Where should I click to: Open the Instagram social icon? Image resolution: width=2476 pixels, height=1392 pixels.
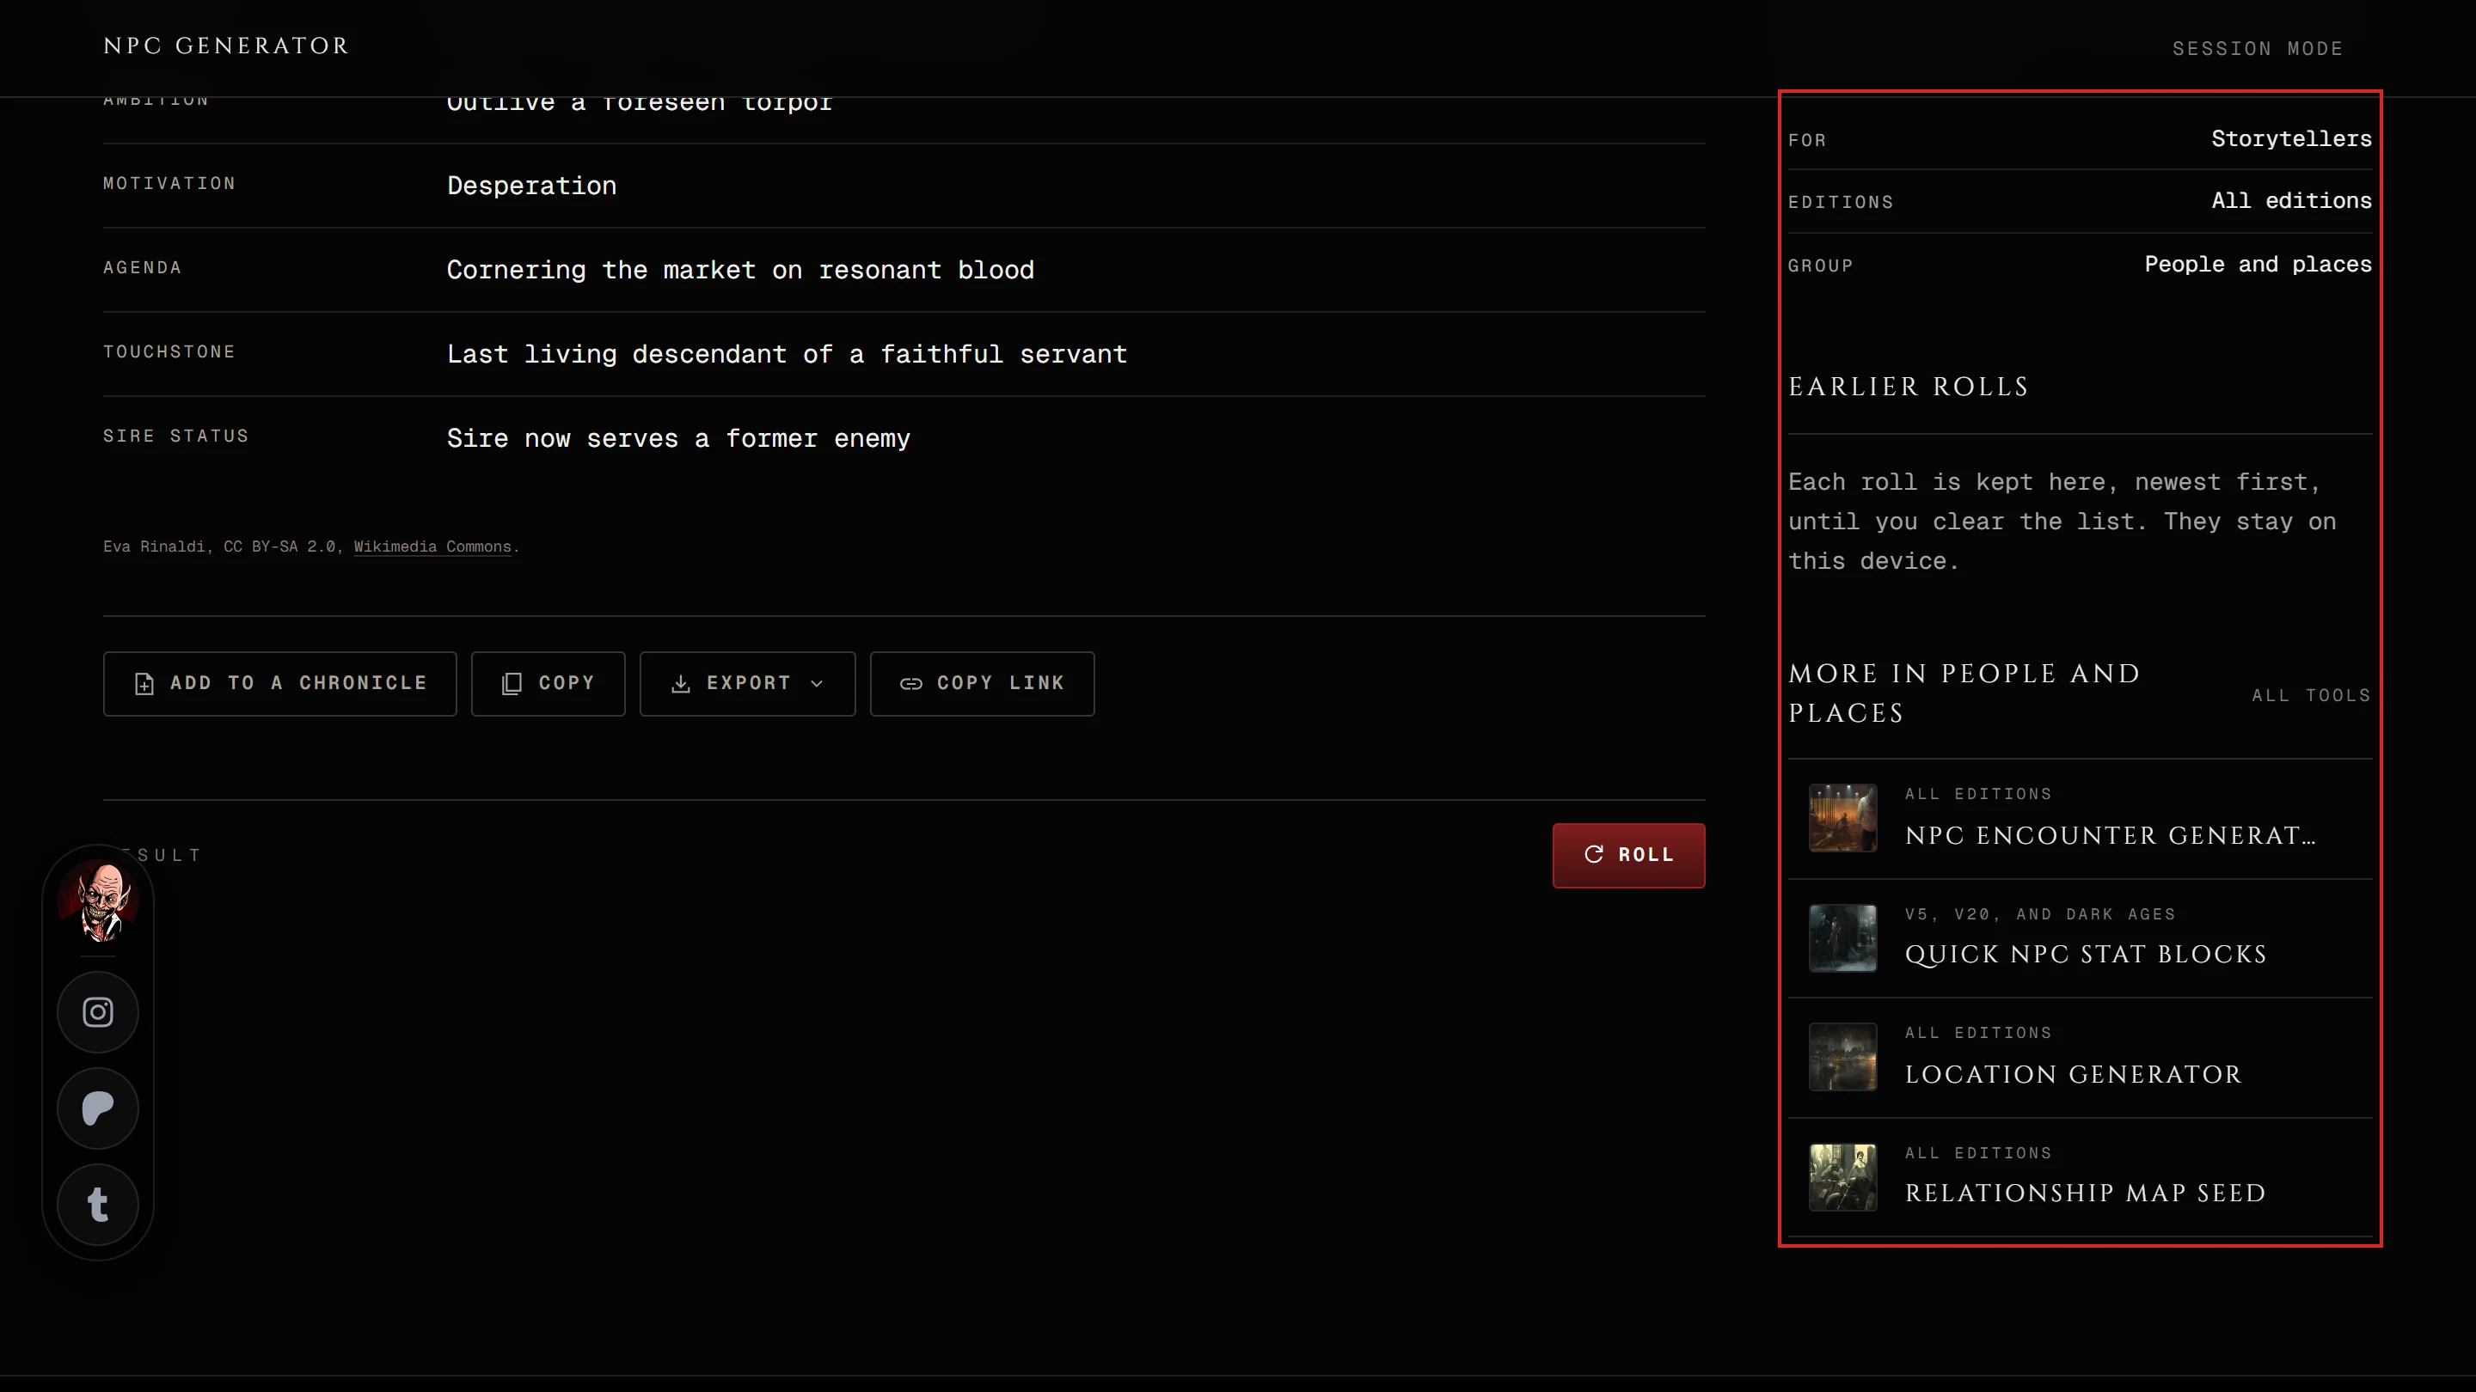point(98,1011)
